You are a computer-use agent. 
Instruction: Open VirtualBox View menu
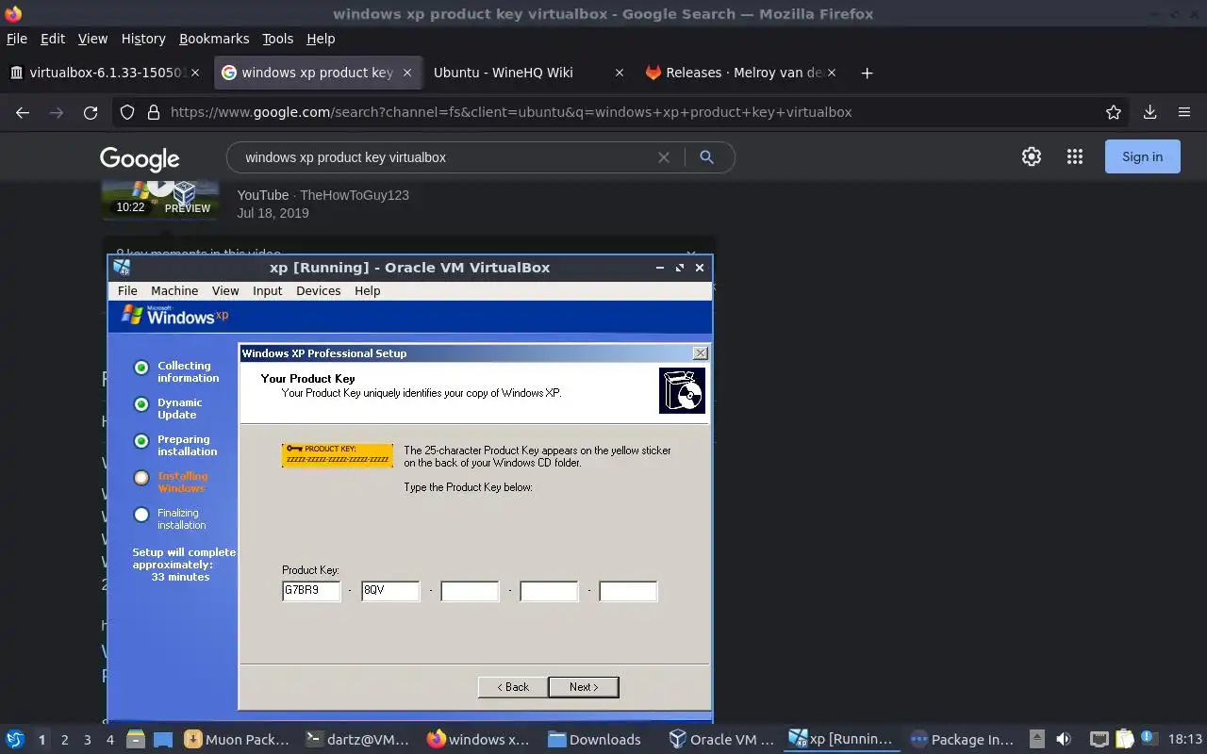(x=225, y=291)
